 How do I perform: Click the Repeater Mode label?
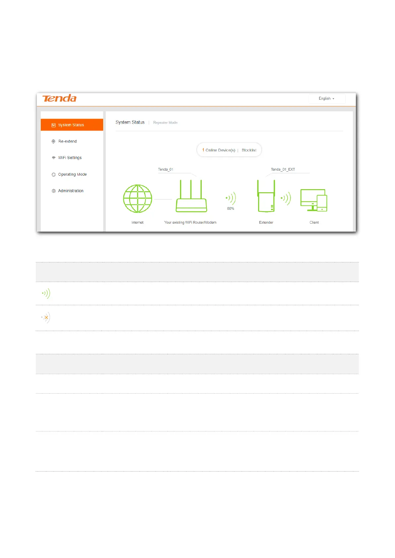(x=165, y=123)
